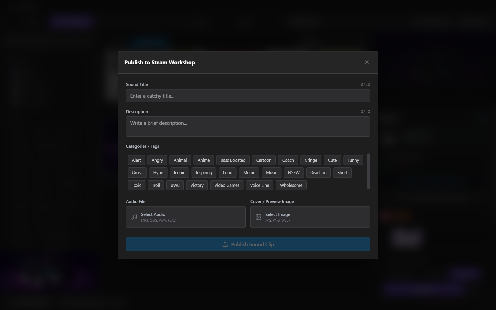Pick the Cringe tag
This screenshot has height=310, width=496.
(x=311, y=160)
